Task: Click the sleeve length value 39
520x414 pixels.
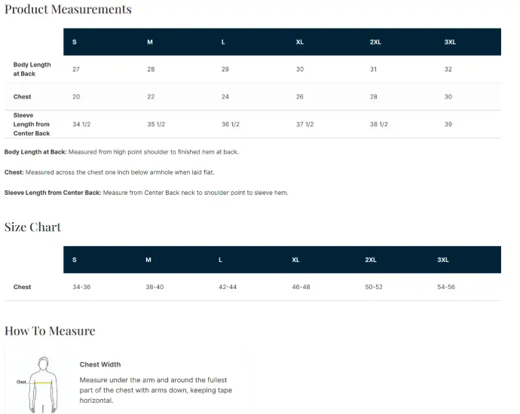Action: point(448,124)
